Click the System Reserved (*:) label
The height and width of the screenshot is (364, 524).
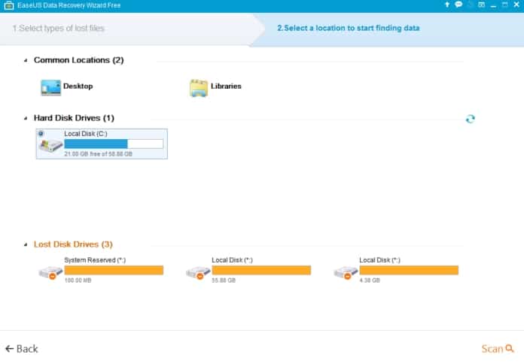(x=95, y=260)
